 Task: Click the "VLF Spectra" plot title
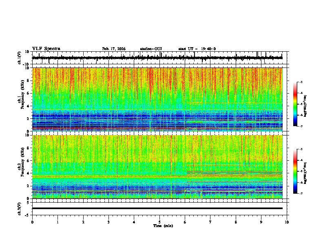tap(46, 48)
